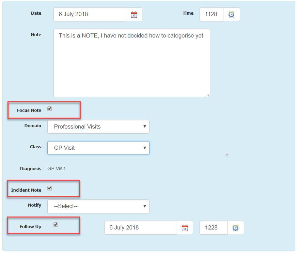Expand the Domain dropdown showing Professional Visits

[x=98, y=126]
